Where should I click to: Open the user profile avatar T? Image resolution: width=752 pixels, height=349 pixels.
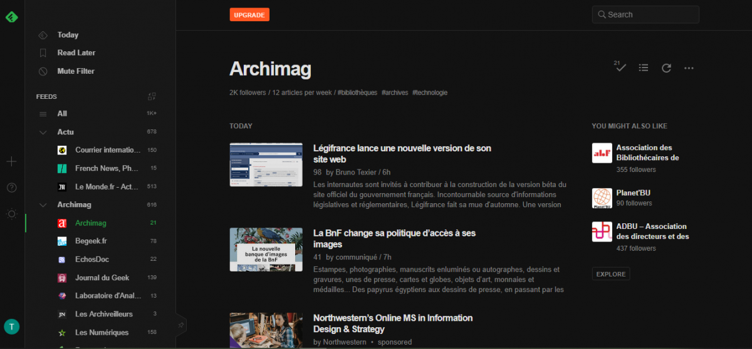11,326
